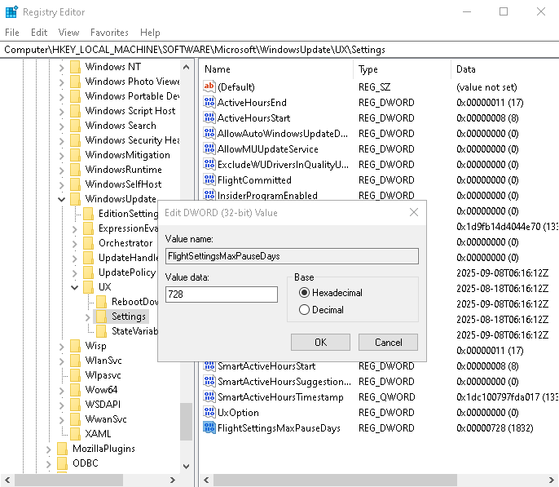Click the FlightSettingsMaxPauseDays value icon

[209, 427]
